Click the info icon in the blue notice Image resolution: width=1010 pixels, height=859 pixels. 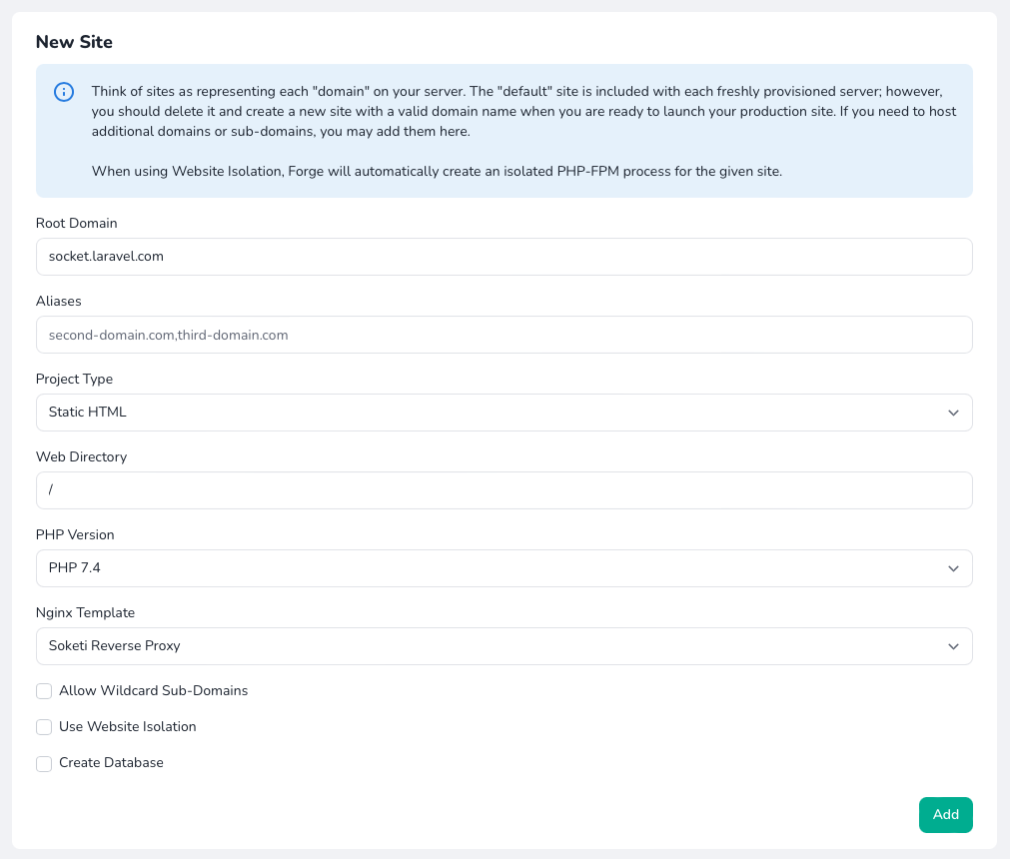(63, 92)
